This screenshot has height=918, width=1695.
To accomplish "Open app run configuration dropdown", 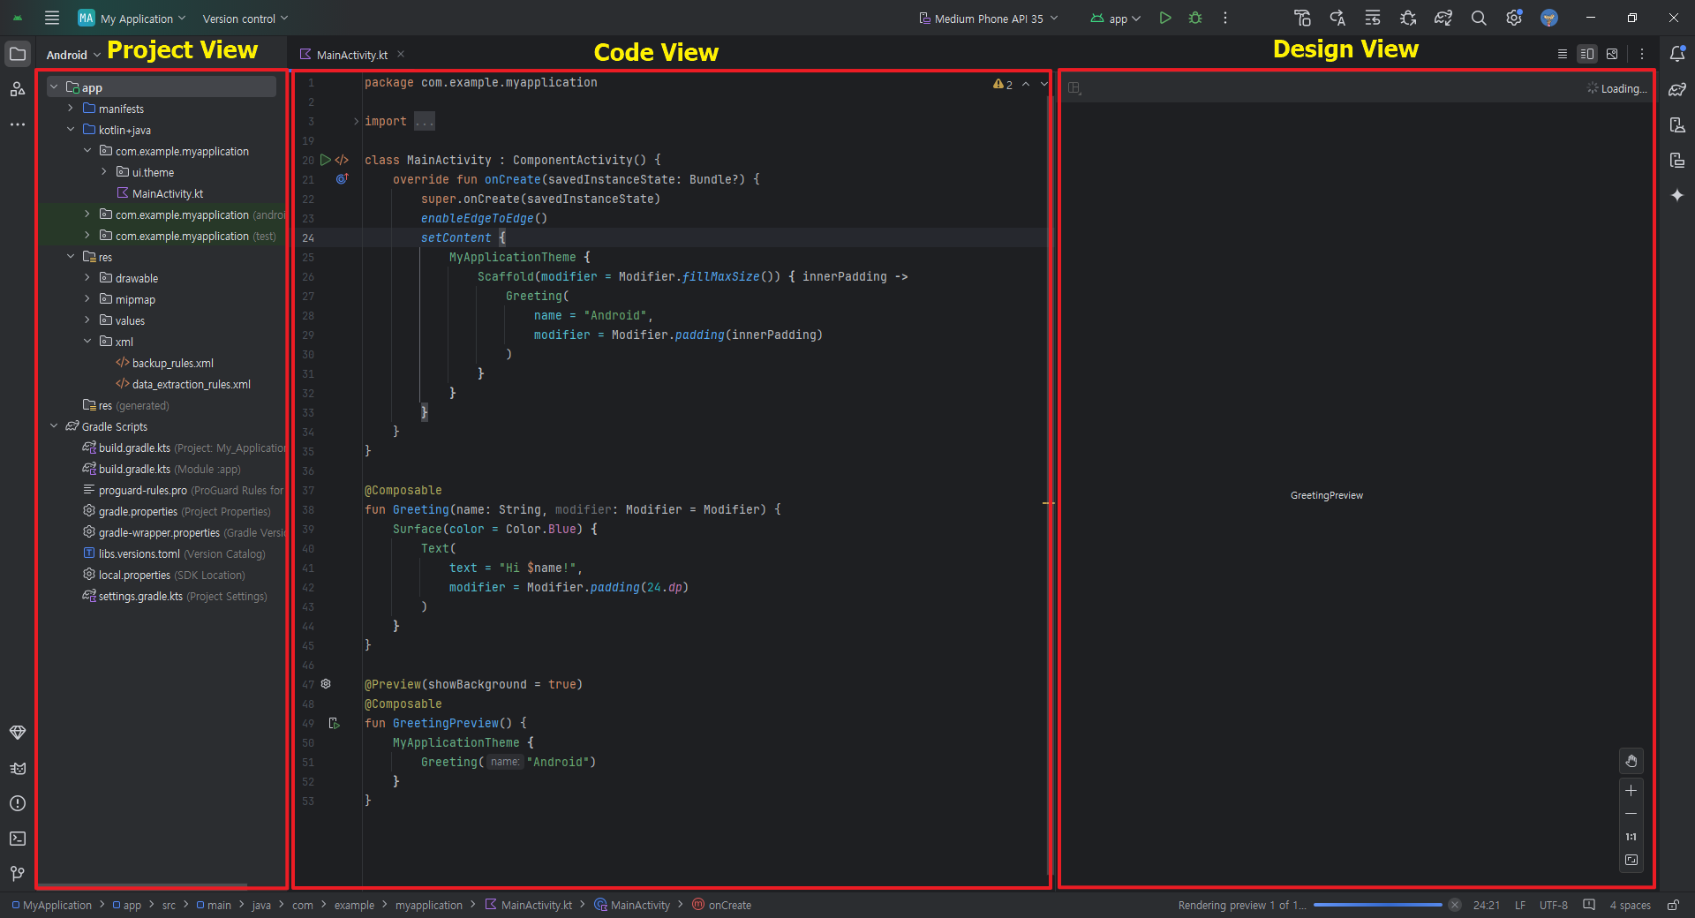I will click(x=1116, y=19).
